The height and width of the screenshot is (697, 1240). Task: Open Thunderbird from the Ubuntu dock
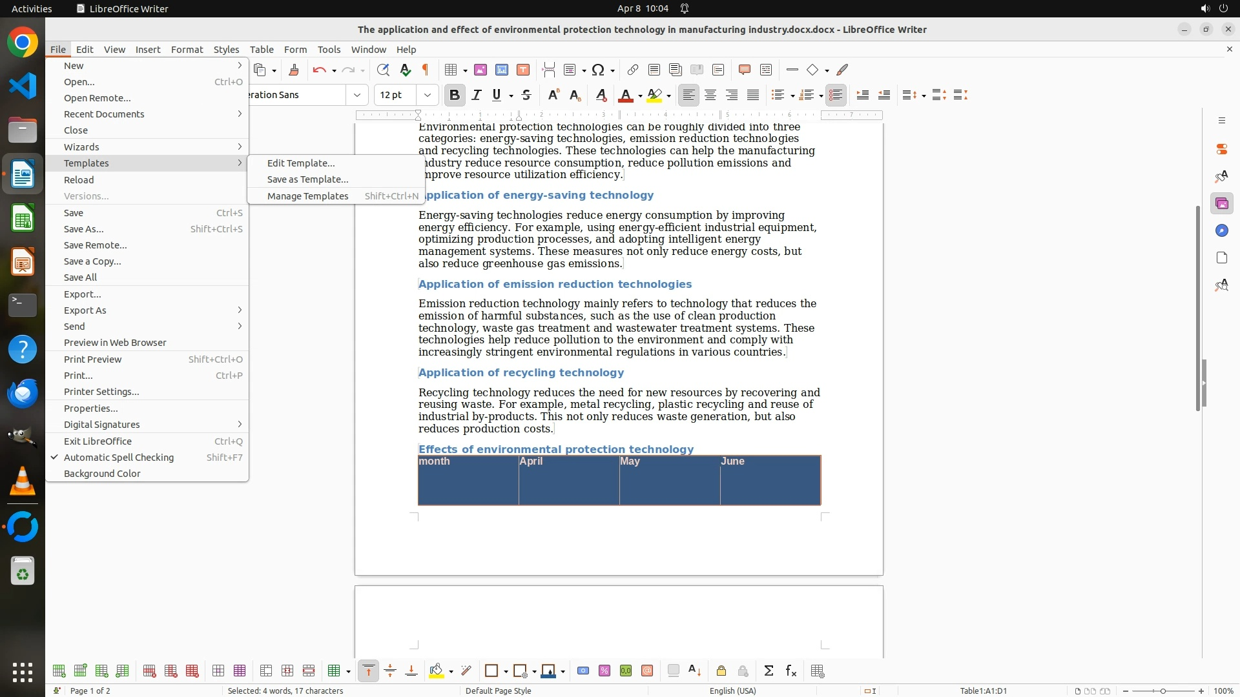23,393
